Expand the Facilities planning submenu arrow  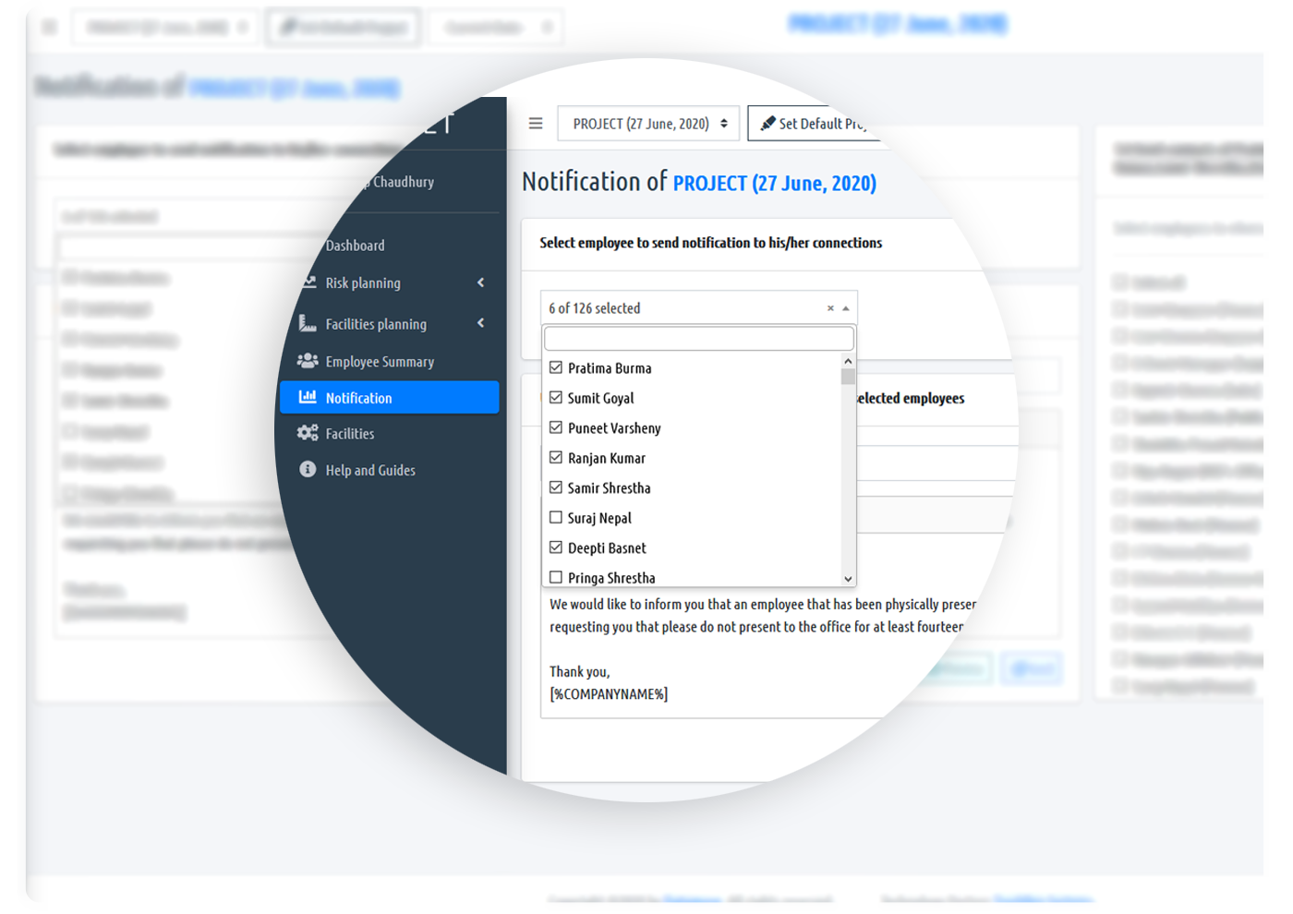coord(480,323)
